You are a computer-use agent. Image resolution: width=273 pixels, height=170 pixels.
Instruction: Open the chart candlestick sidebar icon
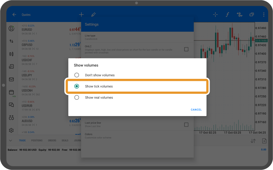coord(11,54)
